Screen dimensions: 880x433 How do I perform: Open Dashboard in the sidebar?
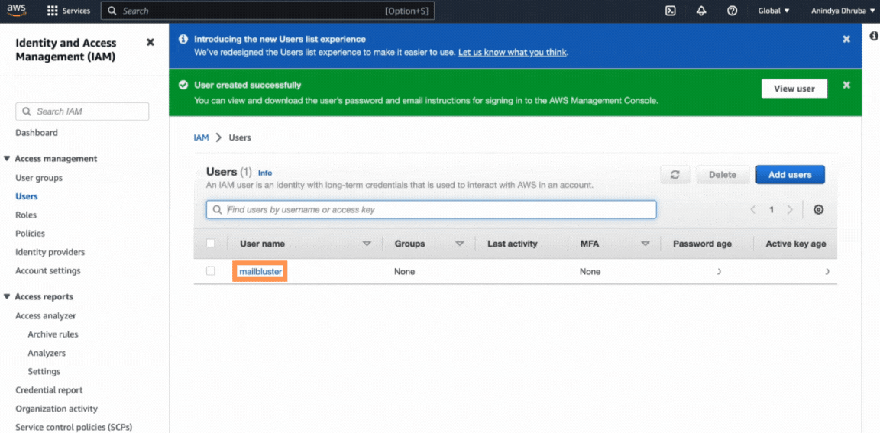coord(37,133)
